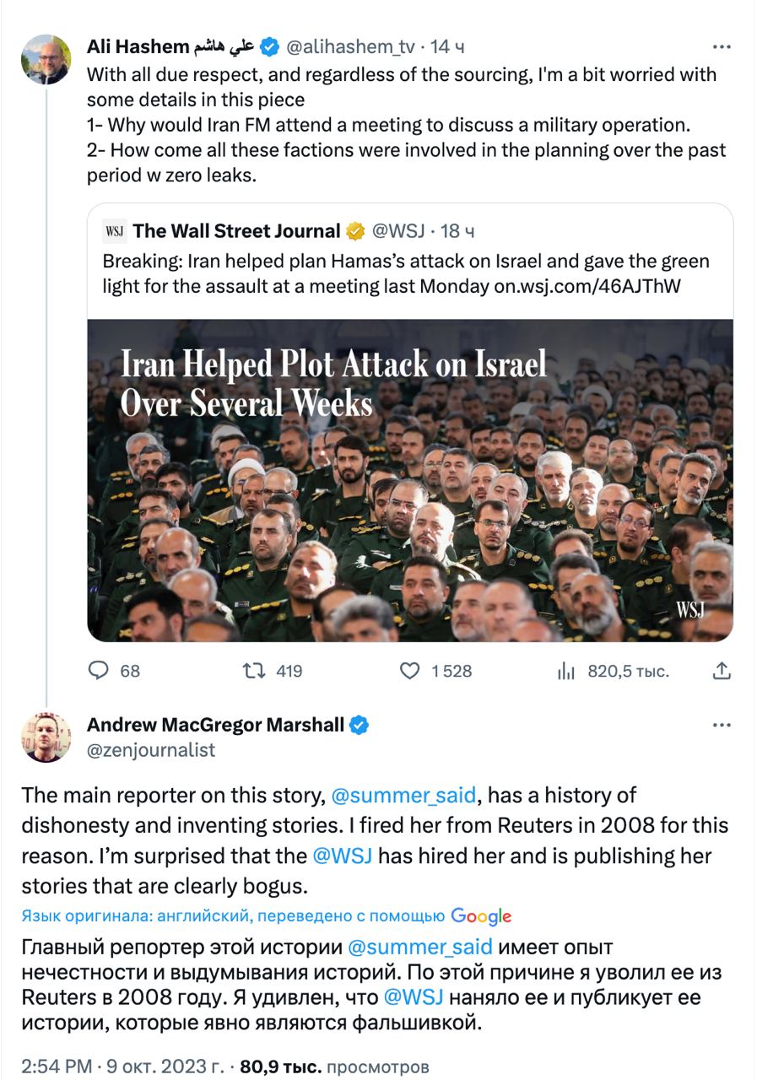Image resolution: width=757 pixels, height=1080 pixels.
Task: Open the WSJ Iran article image
Action: coord(410,479)
